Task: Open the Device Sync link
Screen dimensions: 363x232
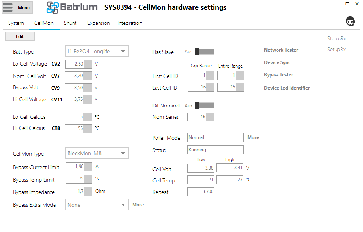Action: (277, 62)
